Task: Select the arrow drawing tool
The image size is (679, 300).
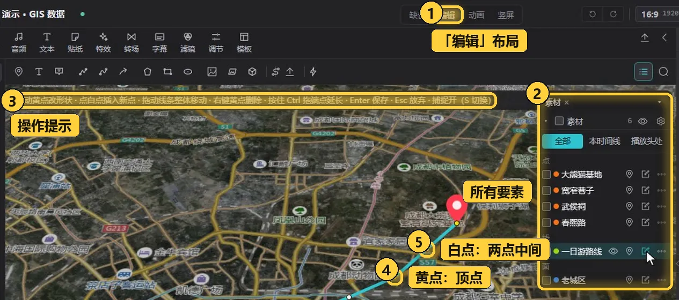Action: (123, 71)
